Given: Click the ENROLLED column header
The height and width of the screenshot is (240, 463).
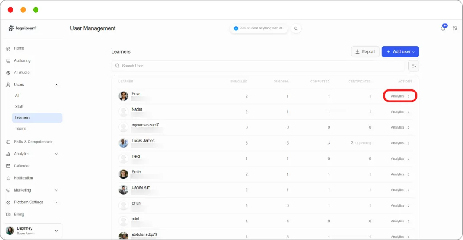Looking at the screenshot, I should click(x=239, y=82).
